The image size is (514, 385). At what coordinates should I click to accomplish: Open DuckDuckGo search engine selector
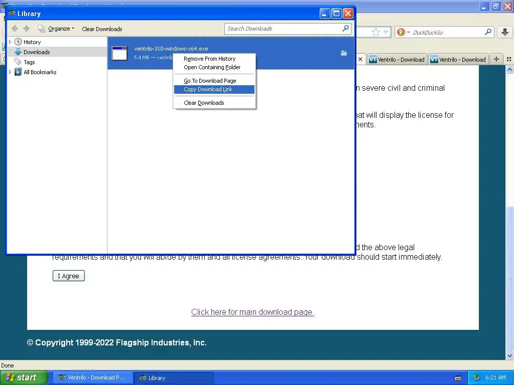tap(403, 32)
